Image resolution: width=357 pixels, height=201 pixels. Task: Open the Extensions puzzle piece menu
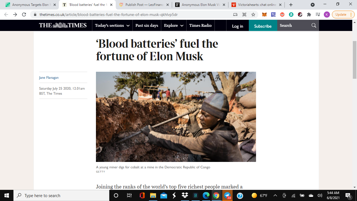[309, 15]
